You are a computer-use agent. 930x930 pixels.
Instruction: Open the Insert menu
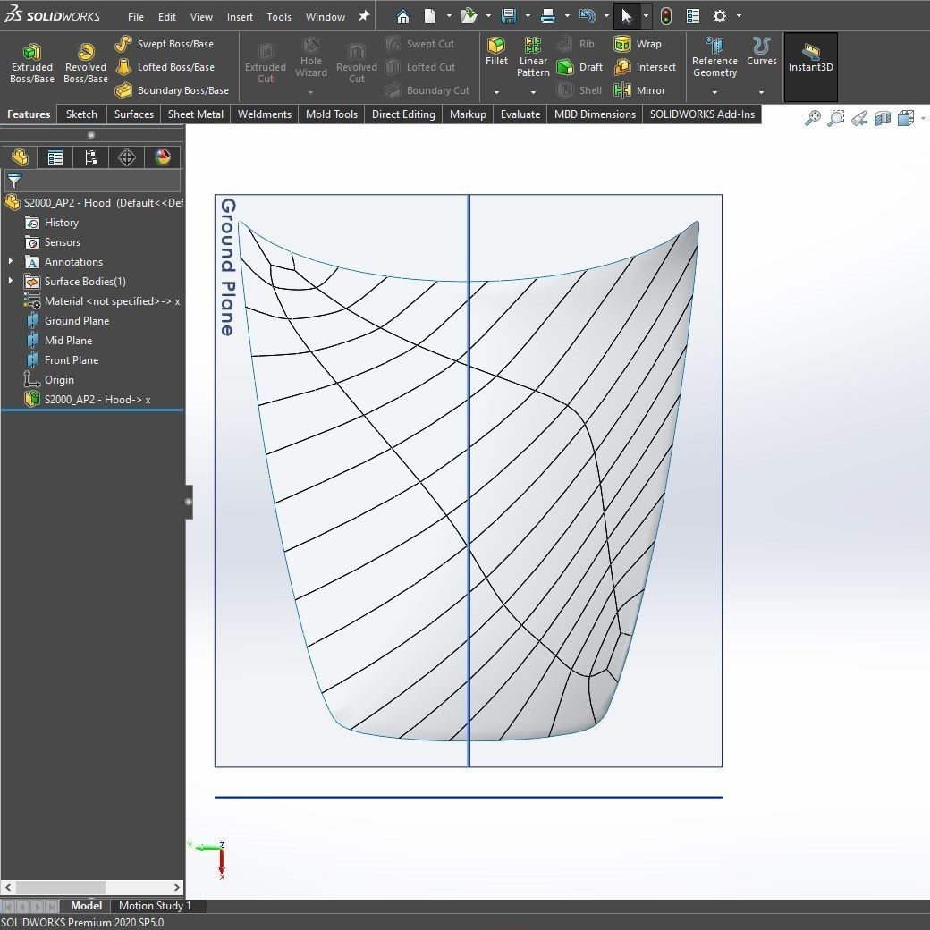[240, 17]
